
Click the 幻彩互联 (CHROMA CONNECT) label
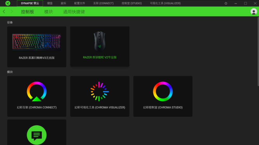[37, 107]
